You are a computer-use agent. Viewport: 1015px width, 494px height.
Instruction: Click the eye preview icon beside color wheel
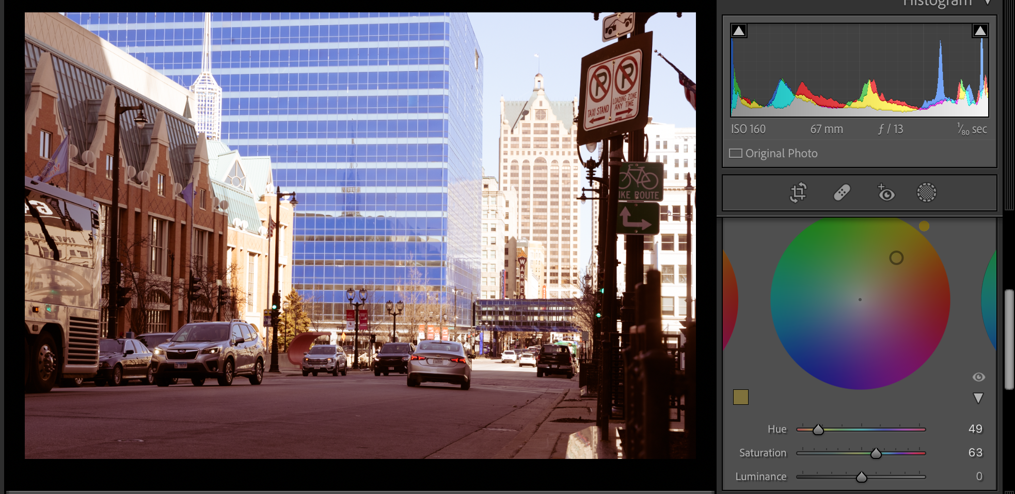[x=979, y=377]
